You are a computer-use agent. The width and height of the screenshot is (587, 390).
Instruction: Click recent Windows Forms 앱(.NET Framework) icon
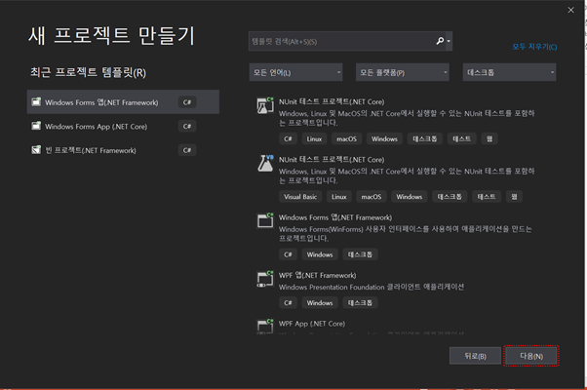pyautogui.click(x=36, y=101)
